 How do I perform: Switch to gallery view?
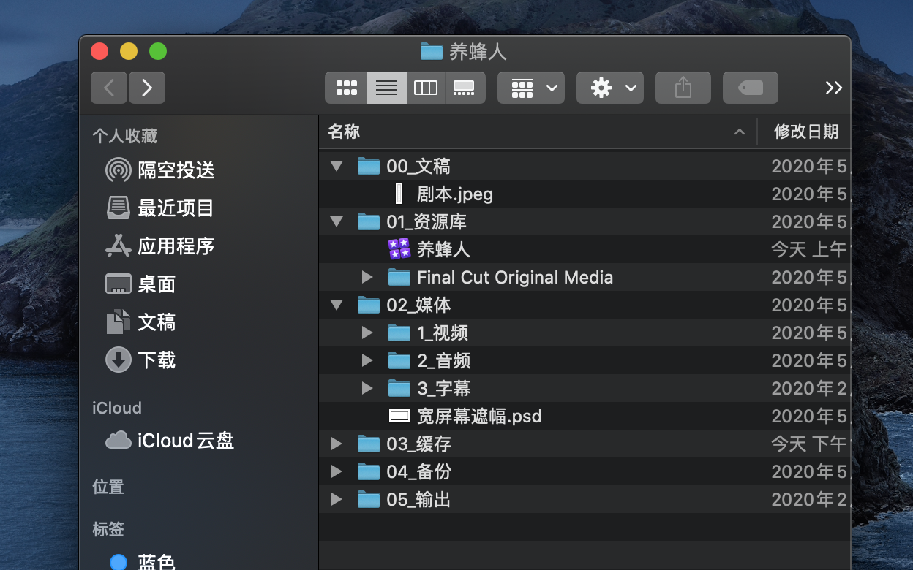pyautogui.click(x=465, y=88)
